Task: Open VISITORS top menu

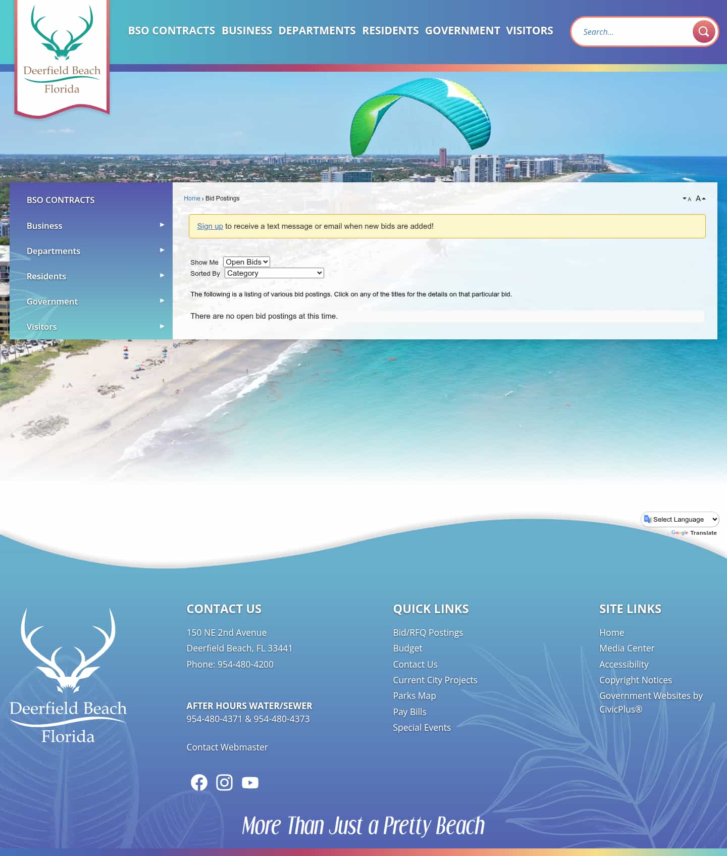Action: (530, 31)
